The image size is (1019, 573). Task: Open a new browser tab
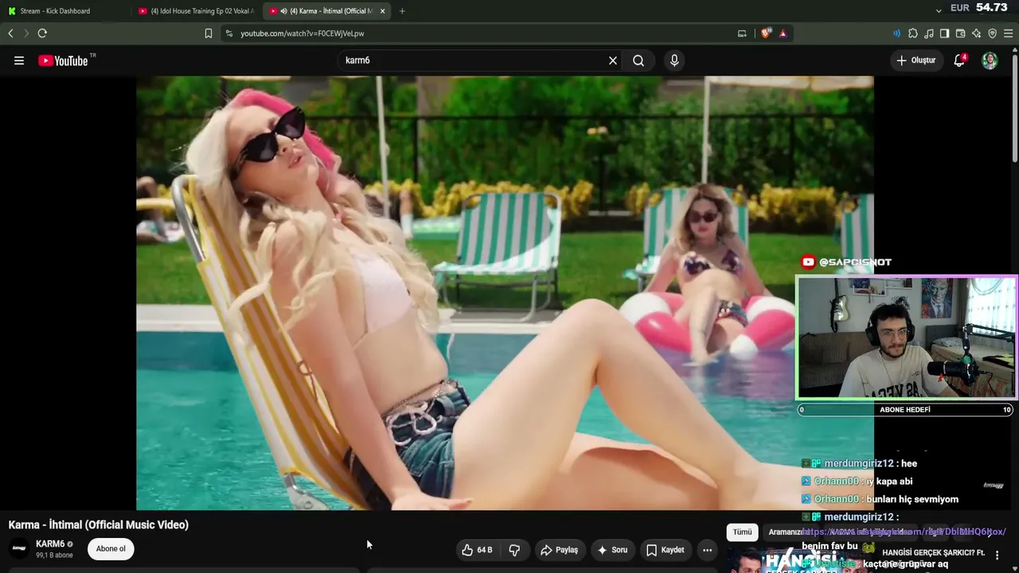coord(402,11)
